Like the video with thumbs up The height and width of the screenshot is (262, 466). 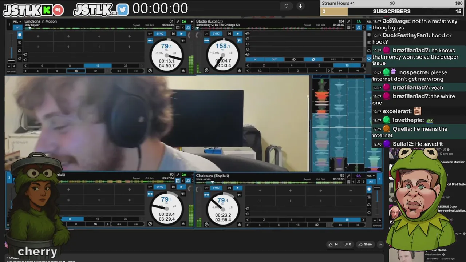coord(333,245)
